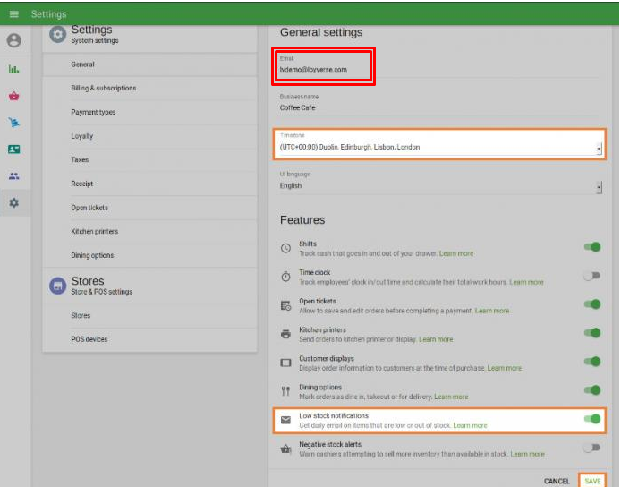Click the Settings gear sidebar icon
Screen dimensions: 621x487
13,203
